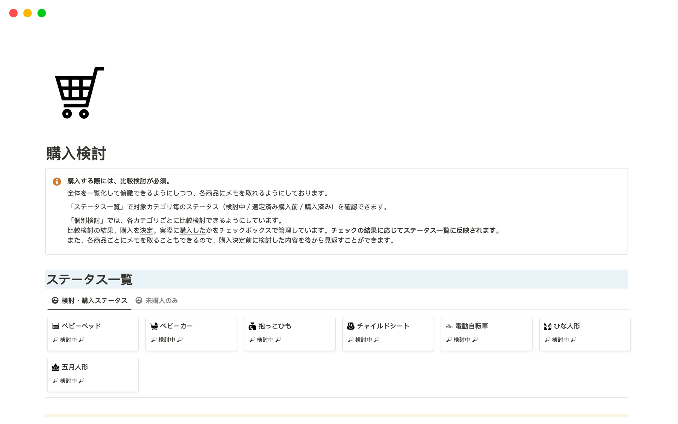Click the baby carrier icon on 抱っこひも
This screenshot has width=678, height=424.
pos(252,326)
